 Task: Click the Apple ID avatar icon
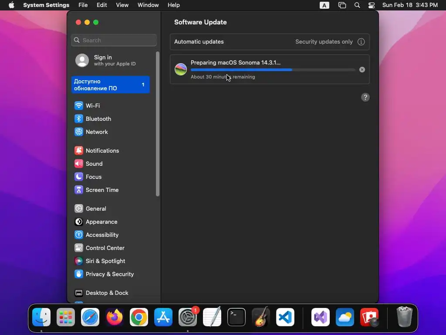(x=82, y=60)
